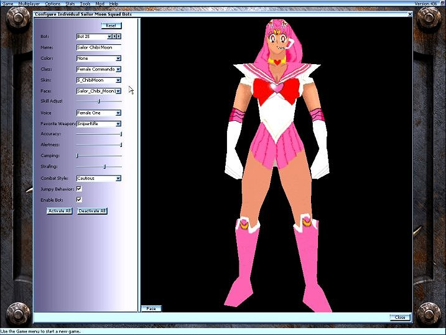Viewport: 446px width, 335px height.
Task: Click the Skill Adjust slider handle
Action: coord(99,101)
